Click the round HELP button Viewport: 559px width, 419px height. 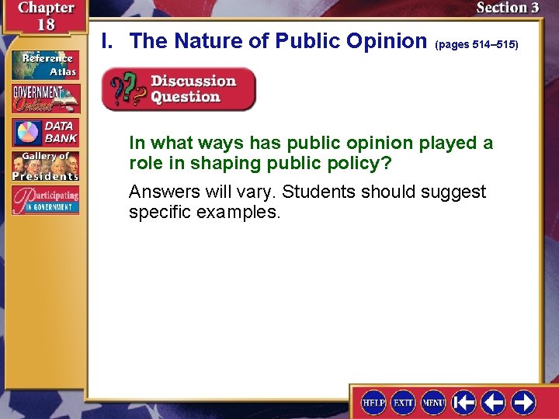(373, 403)
